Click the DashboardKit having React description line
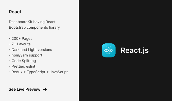Viewport: 172px width, 101px height. coord(32,22)
